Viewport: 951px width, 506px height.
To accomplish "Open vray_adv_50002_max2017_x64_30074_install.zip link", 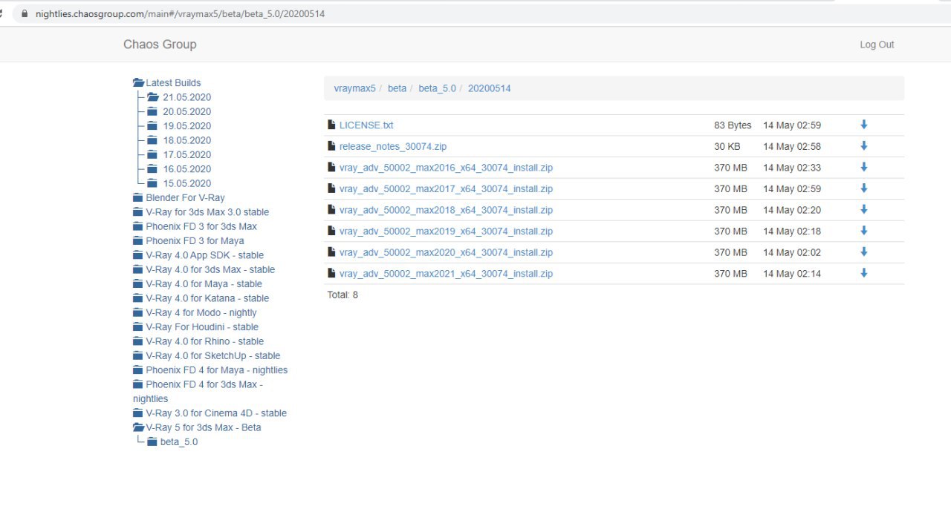I will 446,189.
